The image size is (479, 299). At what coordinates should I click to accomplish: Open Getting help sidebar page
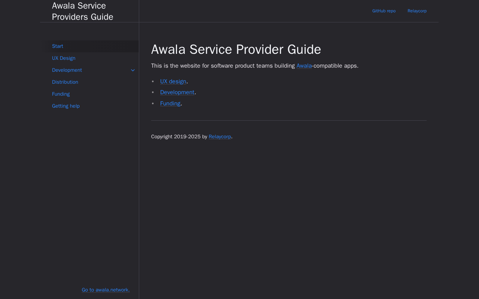[x=66, y=106]
